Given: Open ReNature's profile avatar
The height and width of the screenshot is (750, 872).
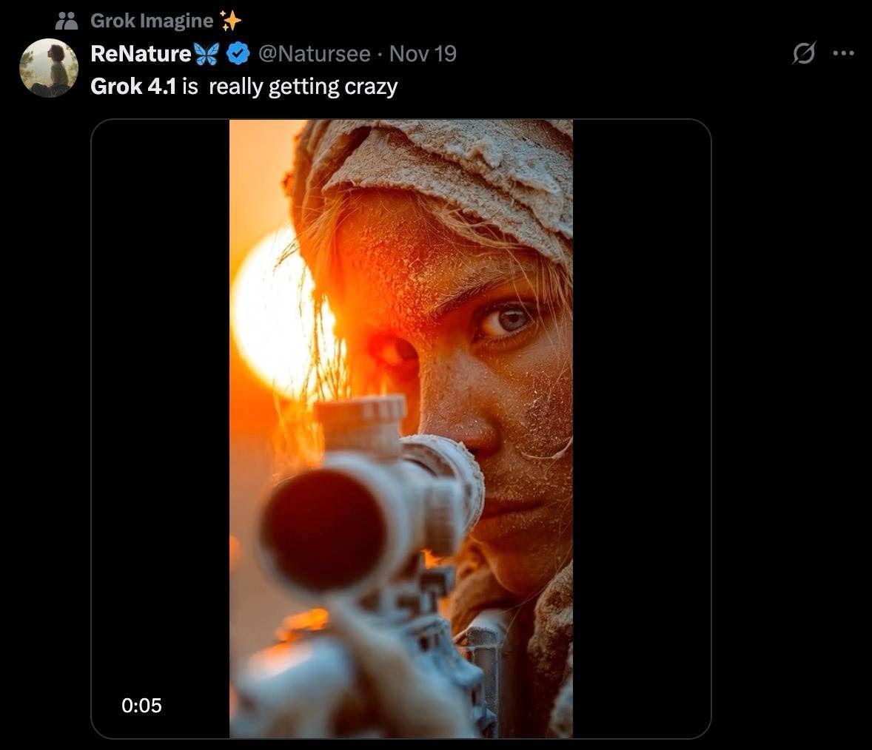Looking at the screenshot, I should pyautogui.click(x=49, y=68).
